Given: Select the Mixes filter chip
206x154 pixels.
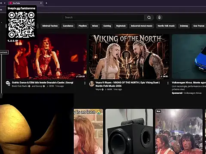Looking at the screenshot, I should [95, 26].
